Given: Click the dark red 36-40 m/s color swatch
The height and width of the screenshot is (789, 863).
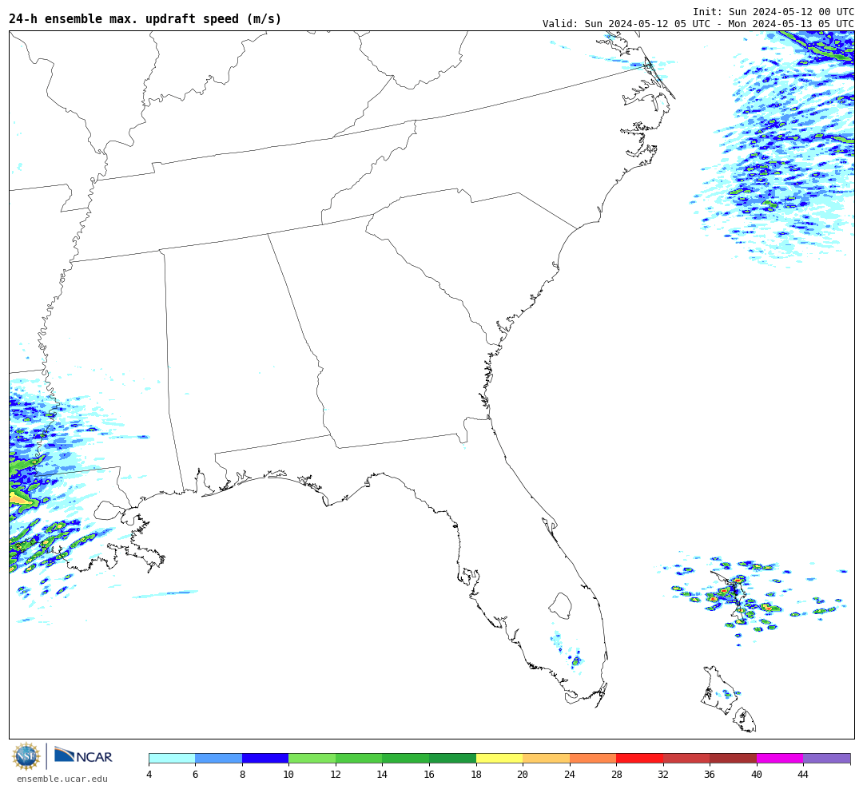Looking at the screenshot, I should pyautogui.click(x=733, y=759).
